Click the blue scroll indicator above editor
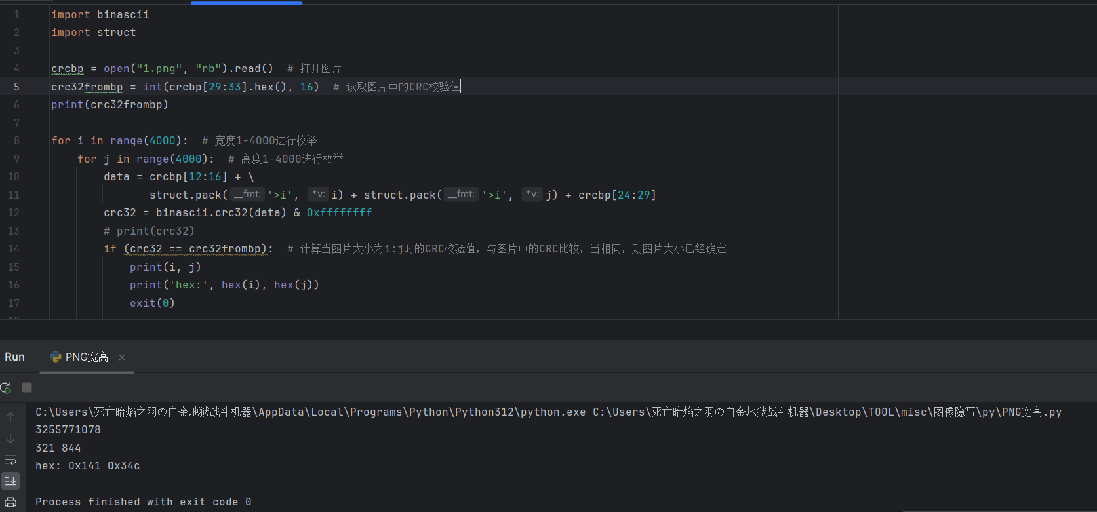This screenshot has width=1097, height=512. click(247, 3)
